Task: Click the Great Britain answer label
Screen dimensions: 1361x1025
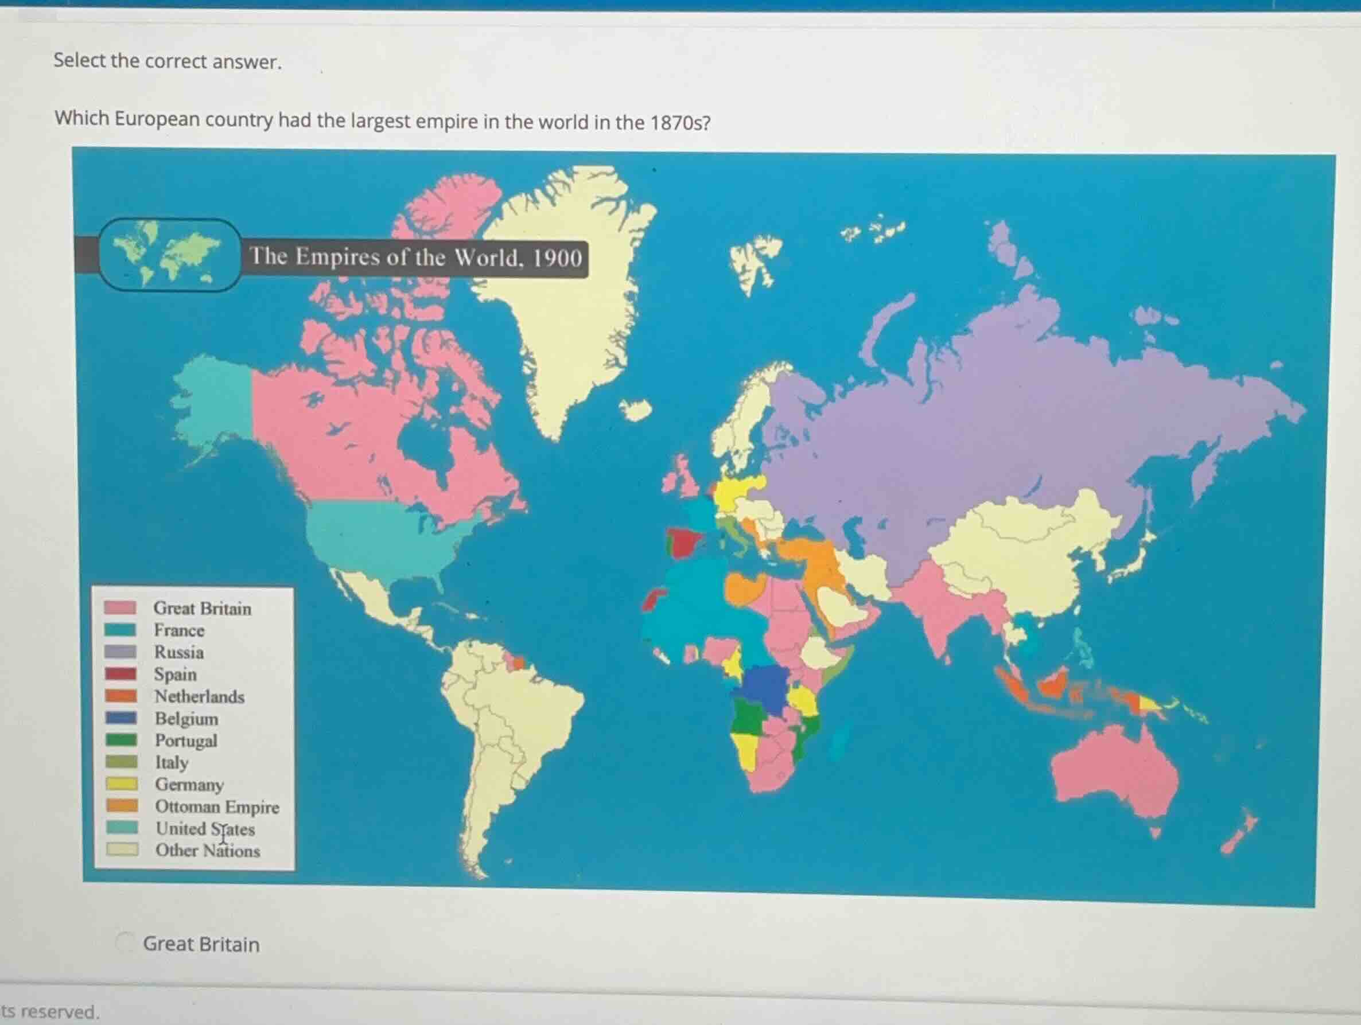Action: (x=201, y=944)
